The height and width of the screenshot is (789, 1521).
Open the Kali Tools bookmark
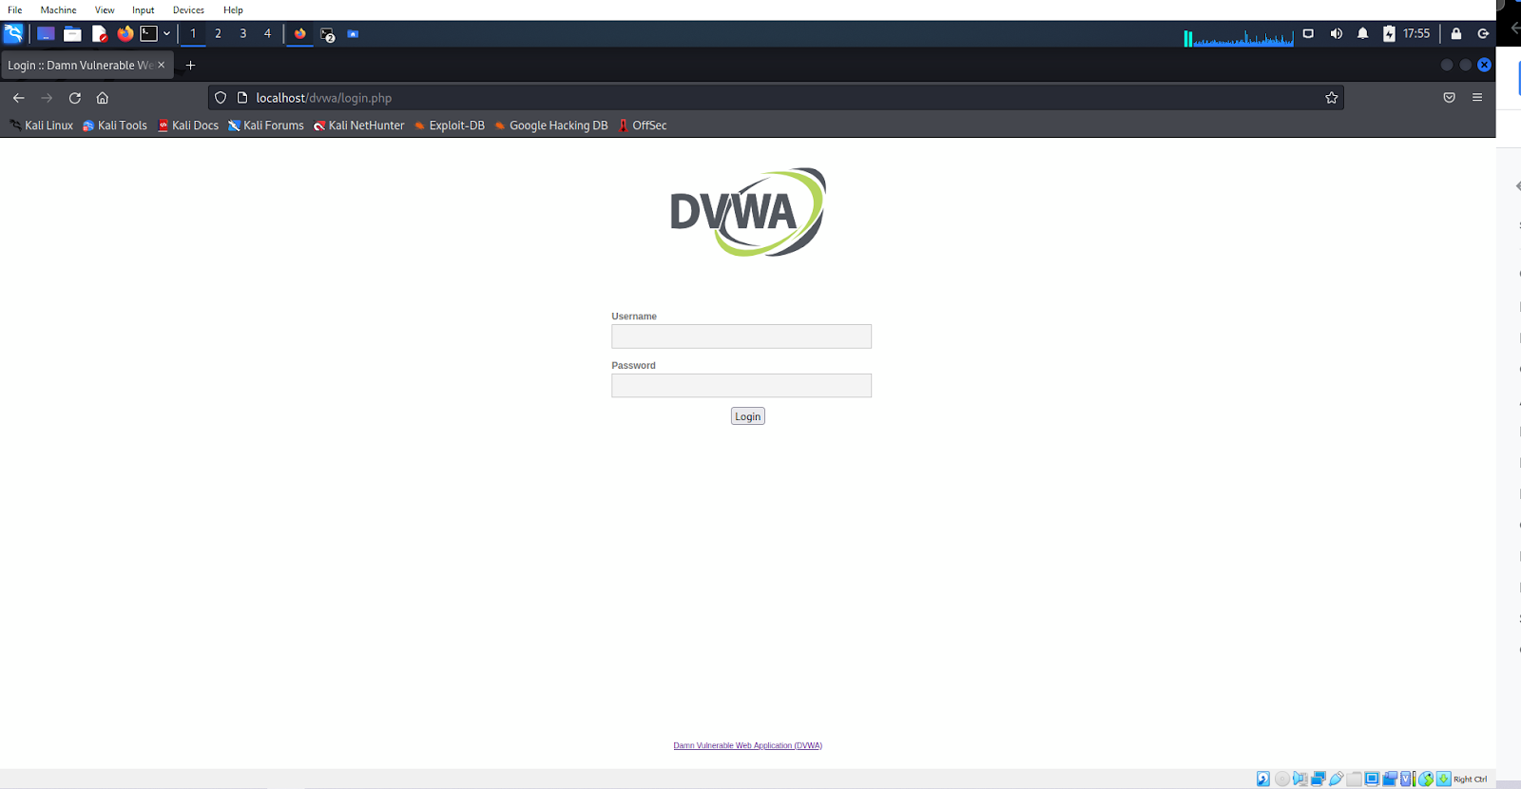click(x=115, y=125)
